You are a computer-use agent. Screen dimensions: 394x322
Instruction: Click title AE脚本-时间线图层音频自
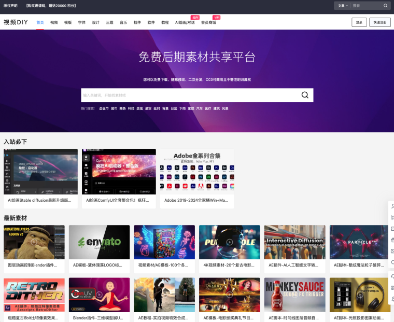(293, 318)
